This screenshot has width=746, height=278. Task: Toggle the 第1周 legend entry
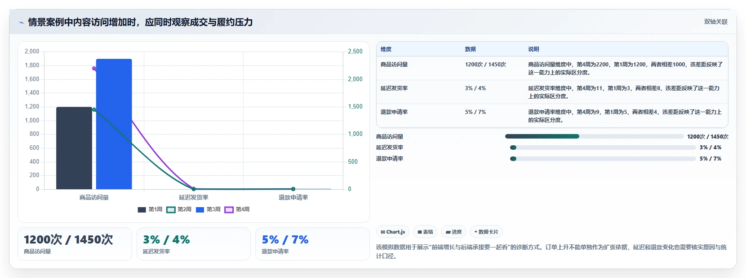150,209
